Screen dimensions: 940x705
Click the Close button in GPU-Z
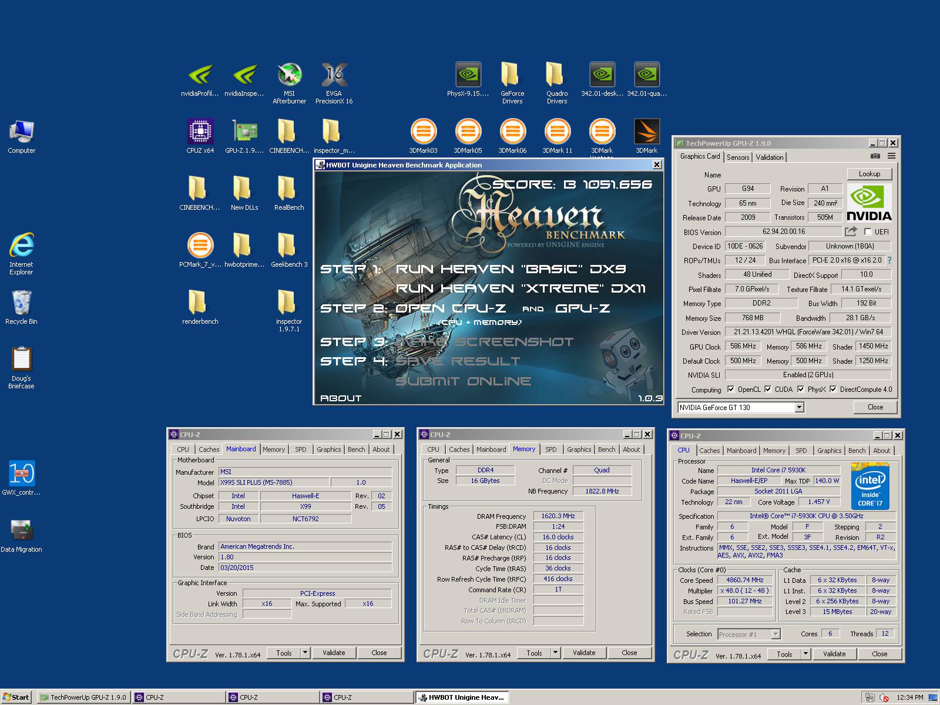(x=875, y=407)
